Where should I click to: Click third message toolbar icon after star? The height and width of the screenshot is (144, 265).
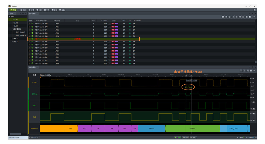point(229,17)
